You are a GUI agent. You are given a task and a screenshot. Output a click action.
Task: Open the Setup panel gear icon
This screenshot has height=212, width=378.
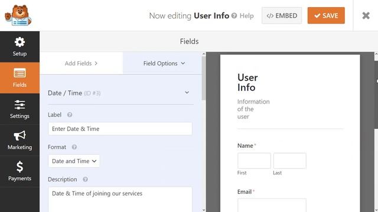(x=19, y=42)
